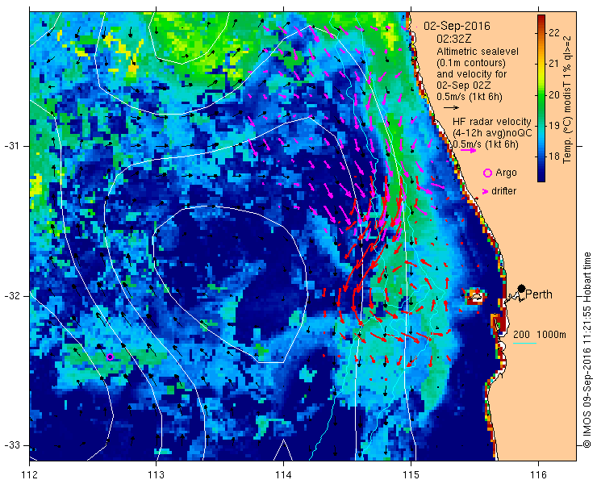Viewport: 597px width, 484px height.
Task: Click the longitude 116 axis label
Action: [538, 475]
